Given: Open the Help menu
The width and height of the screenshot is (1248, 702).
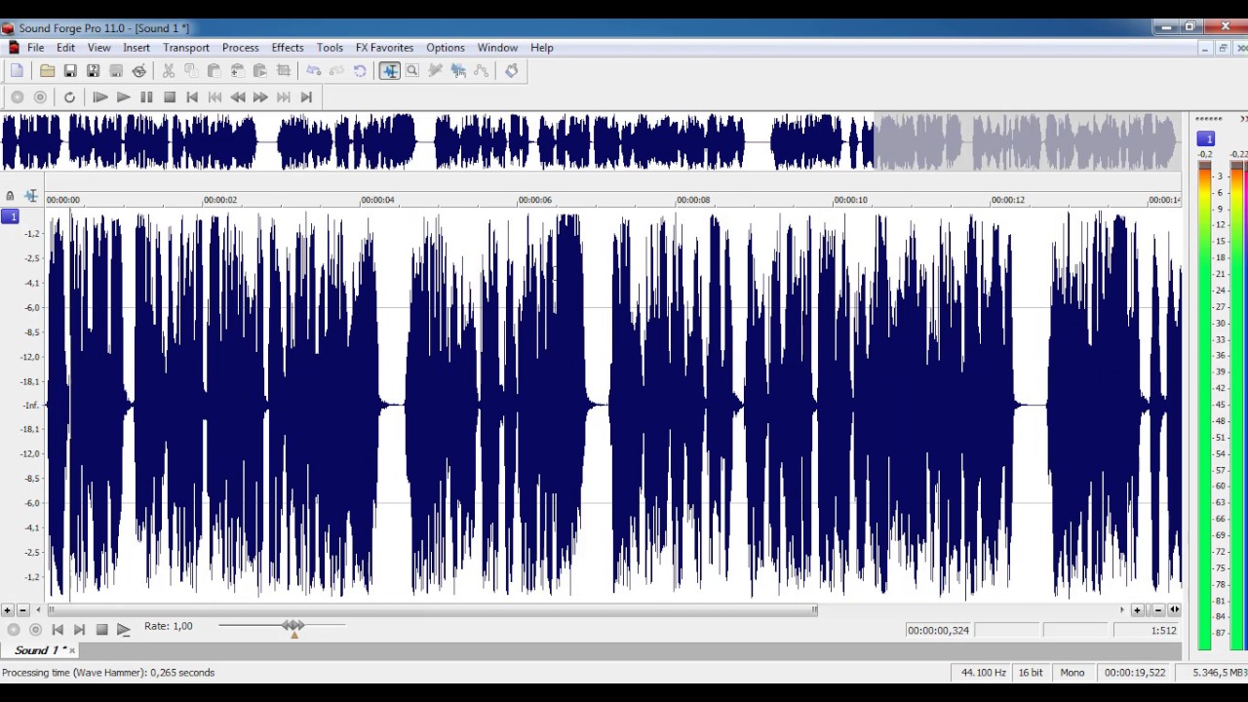Looking at the screenshot, I should (x=542, y=48).
